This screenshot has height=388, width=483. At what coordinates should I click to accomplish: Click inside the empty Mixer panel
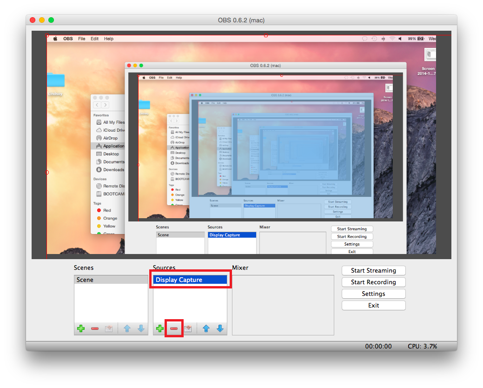click(283, 305)
